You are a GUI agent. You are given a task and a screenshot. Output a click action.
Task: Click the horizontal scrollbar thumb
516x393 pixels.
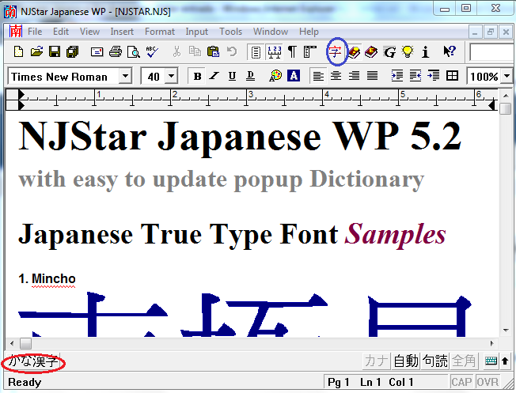coord(25,344)
